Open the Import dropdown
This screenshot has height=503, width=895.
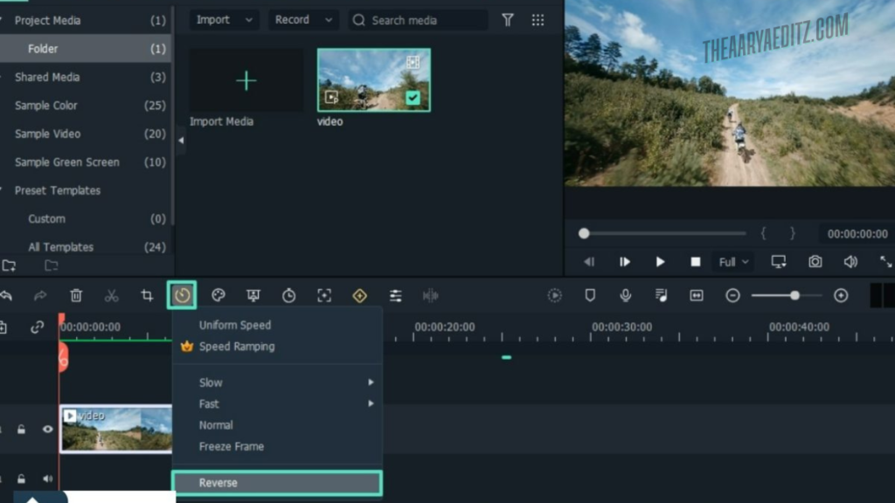coord(224,19)
